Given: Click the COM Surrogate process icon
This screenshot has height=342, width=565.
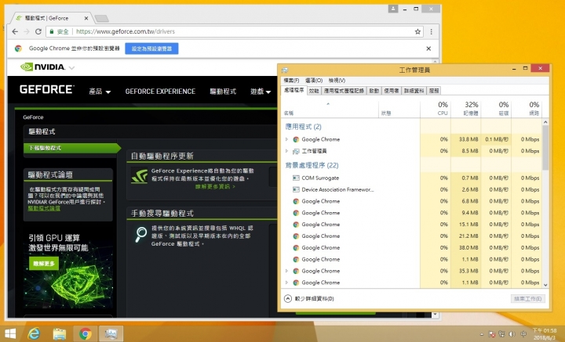Looking at the screenshot, I should click(x=296, y=178).
